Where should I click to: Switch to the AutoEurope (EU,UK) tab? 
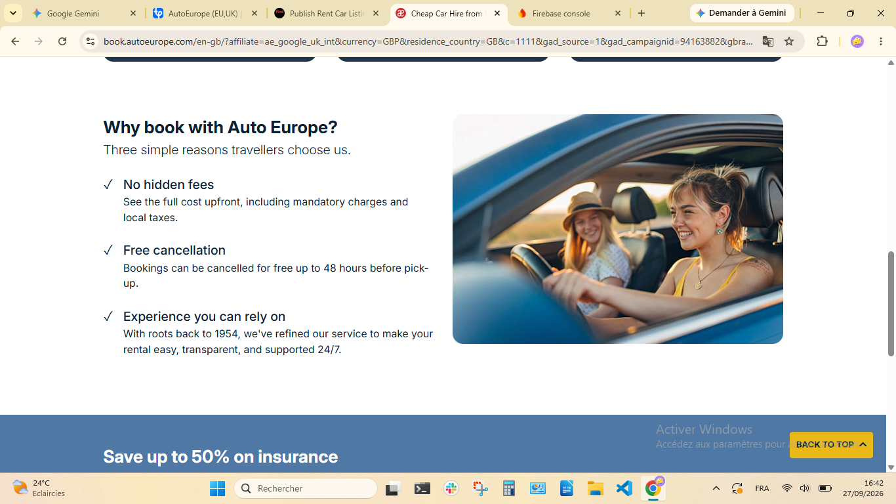(x=205, y=13)
